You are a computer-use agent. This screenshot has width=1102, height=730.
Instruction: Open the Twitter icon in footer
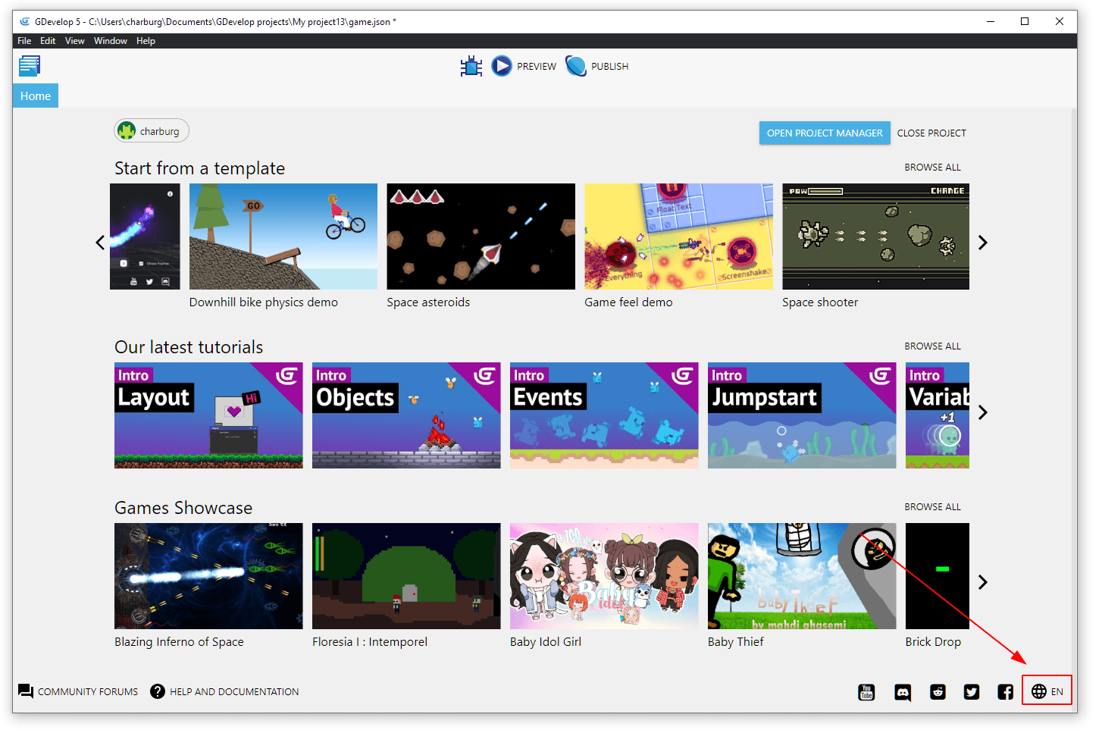972,692
